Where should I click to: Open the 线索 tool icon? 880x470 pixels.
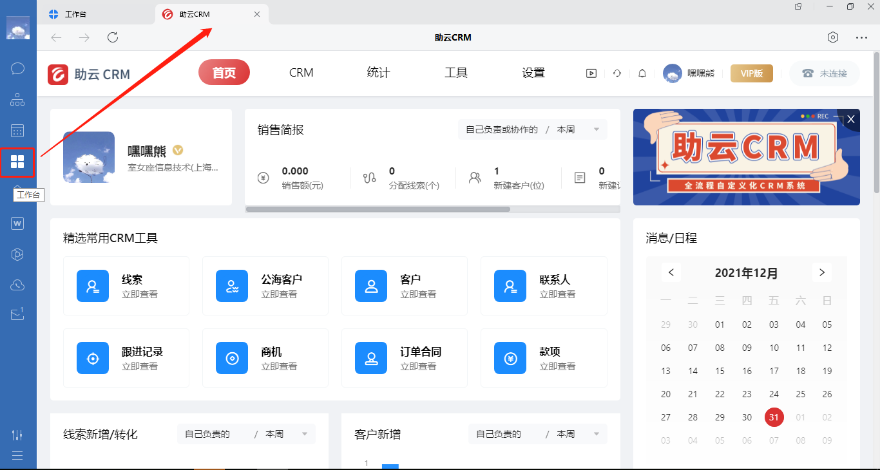pyautogui.click(x=93, y=286)
